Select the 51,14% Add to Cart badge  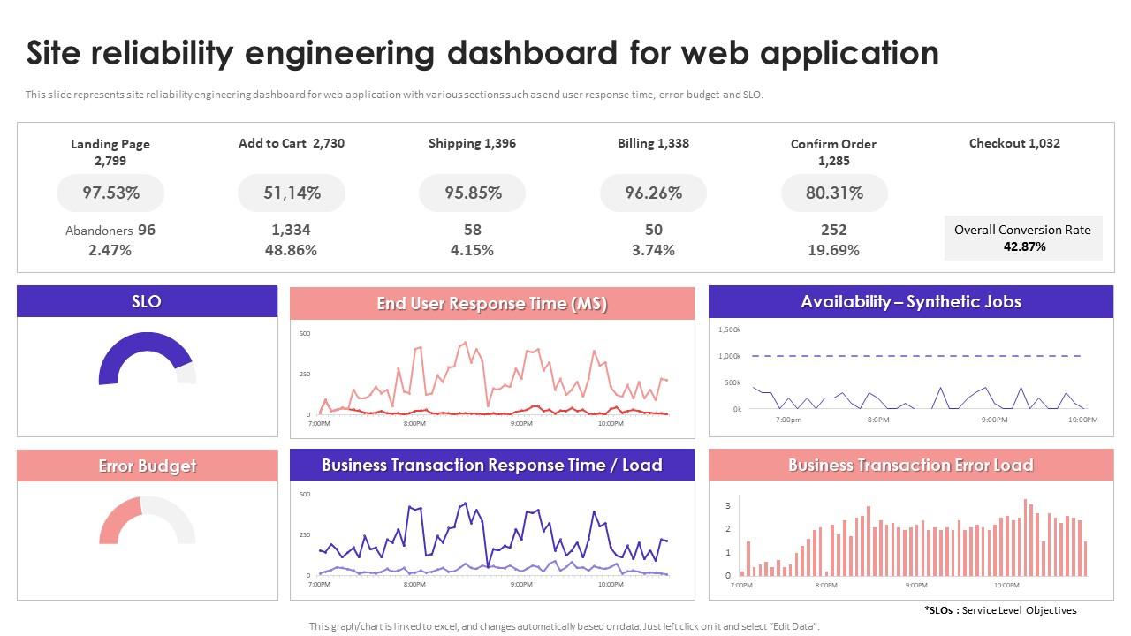292,193
